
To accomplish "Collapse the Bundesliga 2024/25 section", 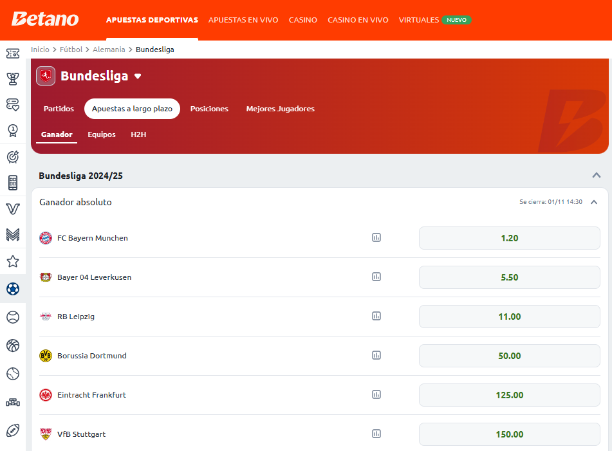I will click(597, 175).
